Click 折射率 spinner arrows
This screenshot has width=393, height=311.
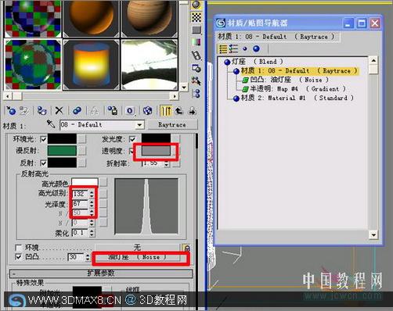click(x=166, y=163)
